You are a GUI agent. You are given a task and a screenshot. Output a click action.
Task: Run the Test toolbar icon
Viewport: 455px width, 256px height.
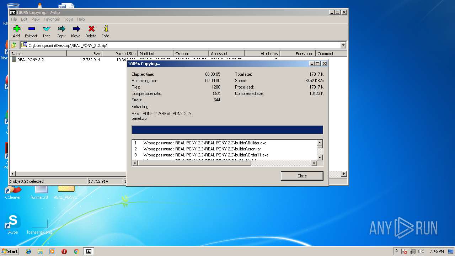tap(46, 31)
